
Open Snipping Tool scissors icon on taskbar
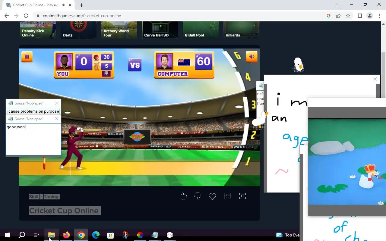click(x=125, y=235)
